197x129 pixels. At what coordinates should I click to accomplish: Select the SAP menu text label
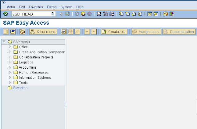22,42
